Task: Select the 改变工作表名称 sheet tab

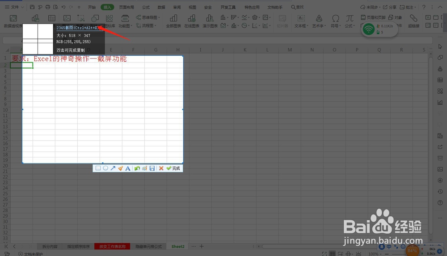Action: 112,246
